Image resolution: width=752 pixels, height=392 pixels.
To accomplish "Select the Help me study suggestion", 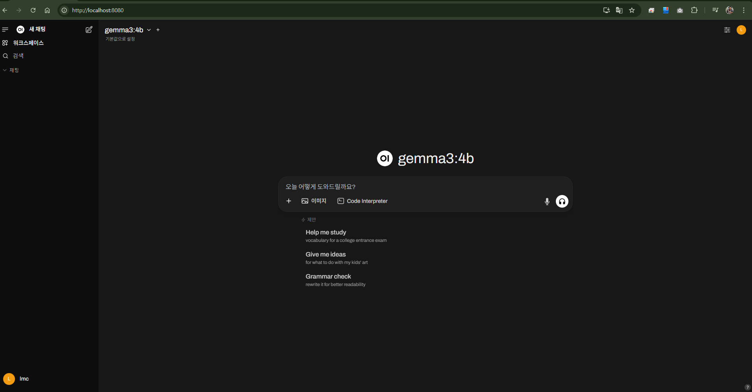I will pos(346,236).
